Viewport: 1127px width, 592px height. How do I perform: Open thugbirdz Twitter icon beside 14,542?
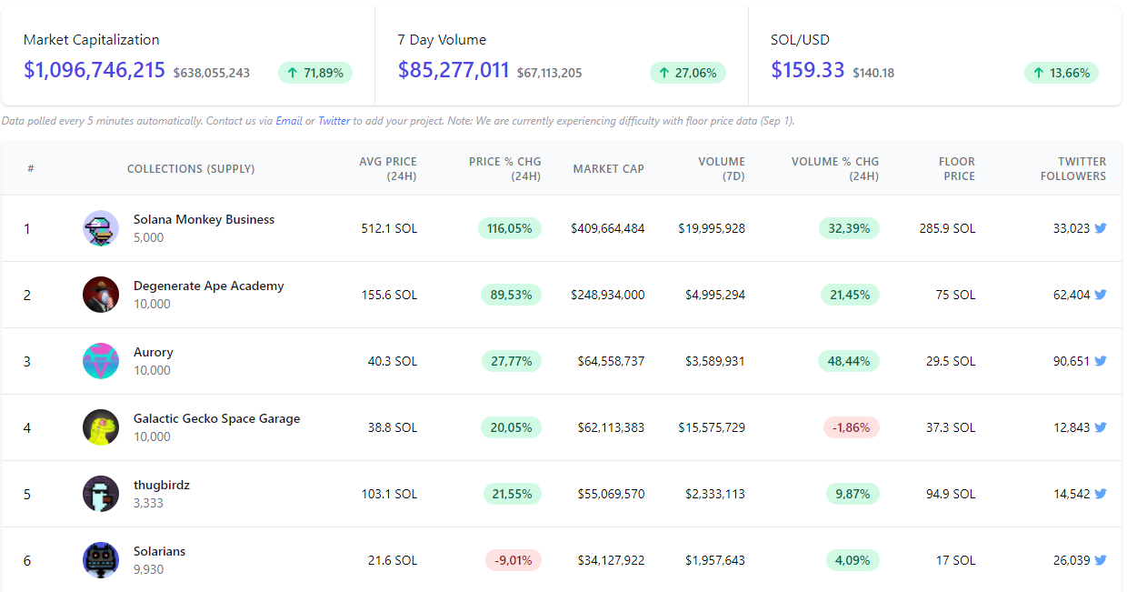(1101, 494)
